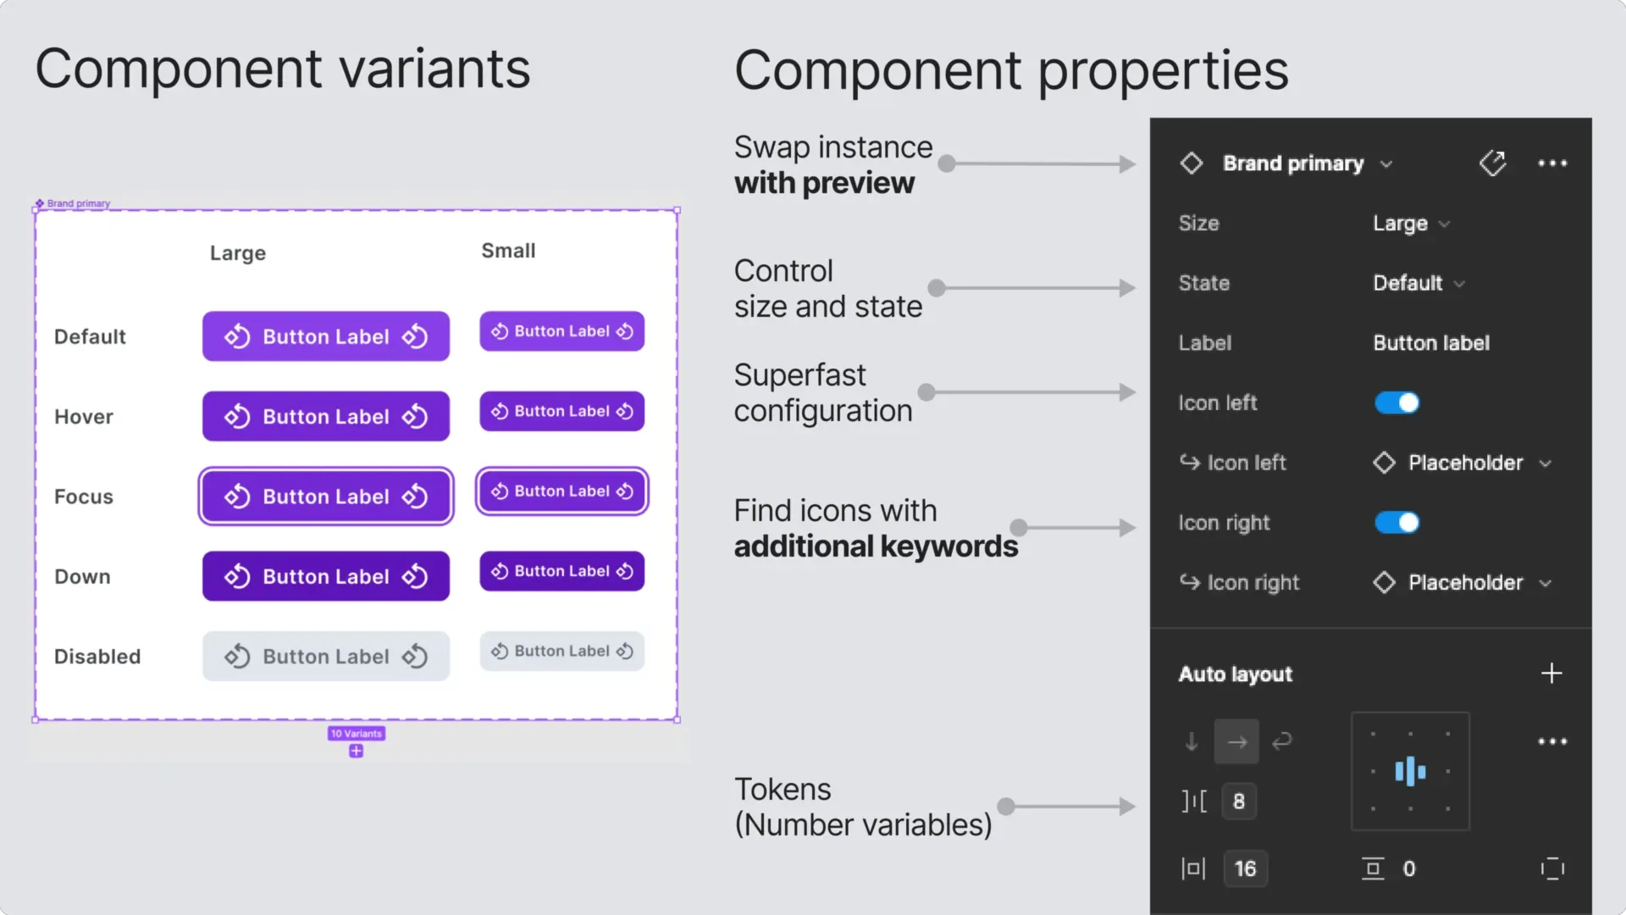Click the Auto layout section title

click(x=1236, y=674)
